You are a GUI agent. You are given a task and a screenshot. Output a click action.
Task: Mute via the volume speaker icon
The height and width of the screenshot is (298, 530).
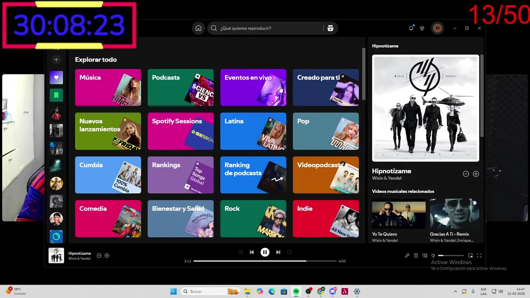pos(433,256)
